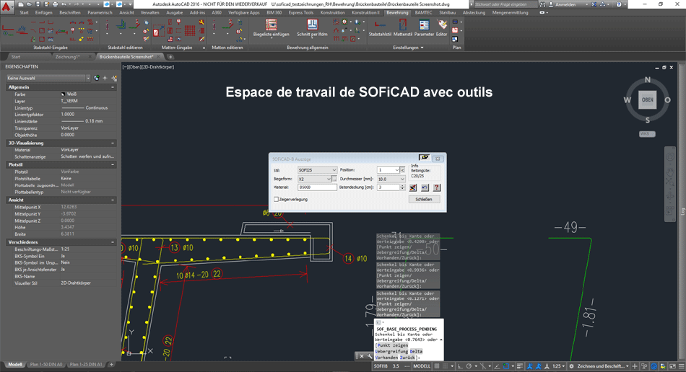Collapse the Plotstil properties section

[113, 164]
